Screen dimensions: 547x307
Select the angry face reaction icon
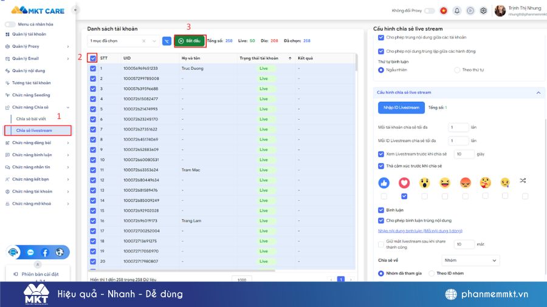464,182
